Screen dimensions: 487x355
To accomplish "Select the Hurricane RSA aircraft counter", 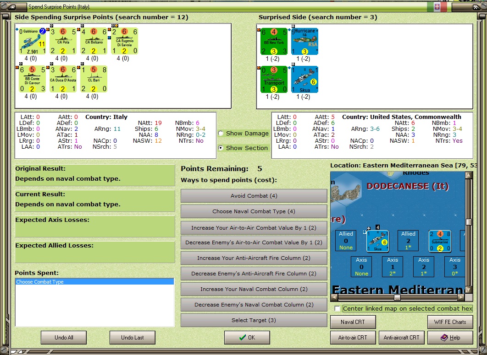I will click(304, 42).
